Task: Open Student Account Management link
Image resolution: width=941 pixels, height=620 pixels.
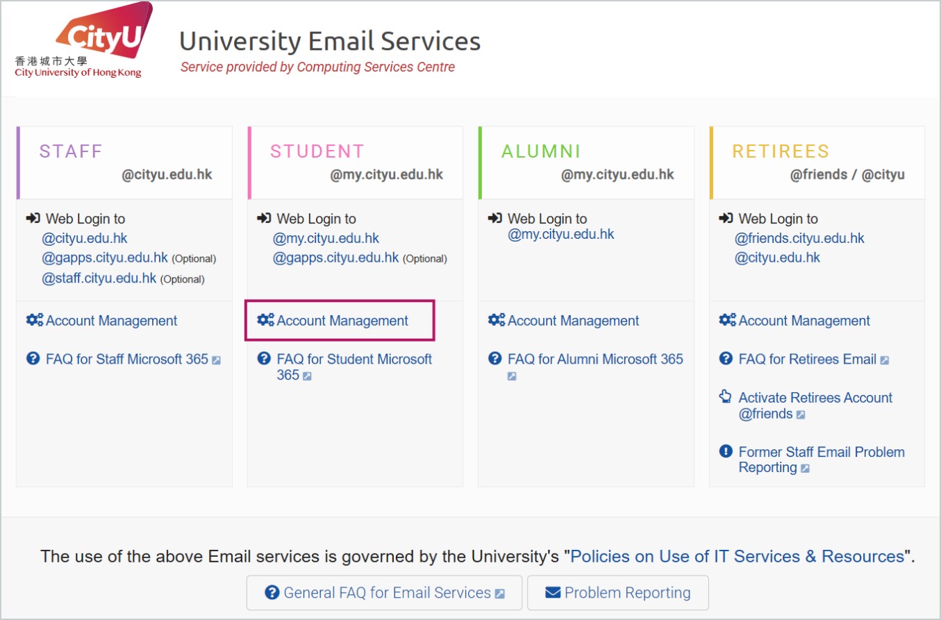Action: (x=342, y=321)
